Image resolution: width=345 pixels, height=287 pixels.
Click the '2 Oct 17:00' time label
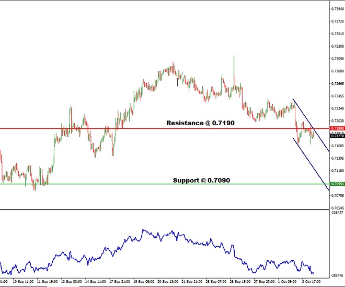pos(311,281)
